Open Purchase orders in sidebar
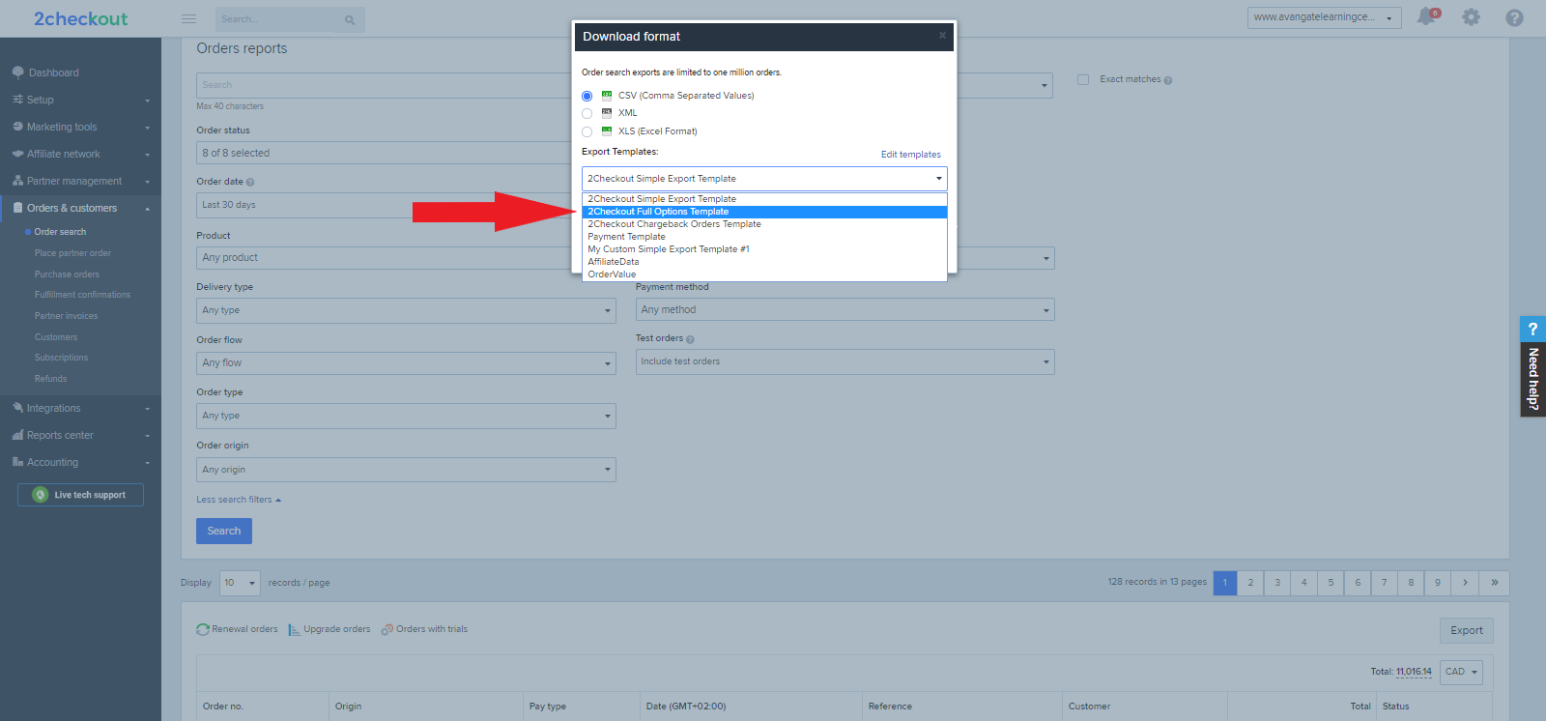The width and height of the screenshot is (1546, 721). point(67,274)
